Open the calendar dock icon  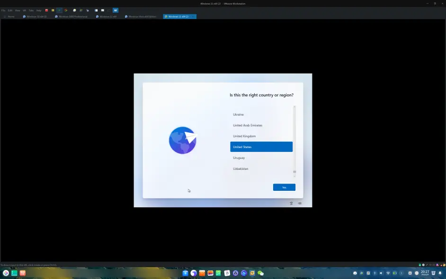pyautogui.click(x=227, y=273)
